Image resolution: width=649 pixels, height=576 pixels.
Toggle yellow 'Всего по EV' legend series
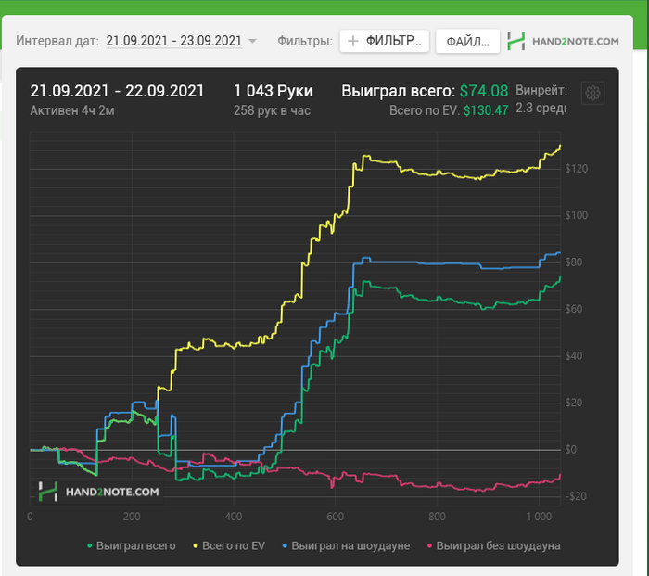pos(229,545)
